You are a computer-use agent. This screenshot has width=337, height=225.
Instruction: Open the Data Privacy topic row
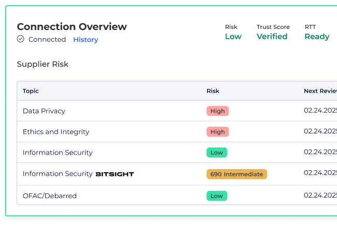(x=44, y=111)
